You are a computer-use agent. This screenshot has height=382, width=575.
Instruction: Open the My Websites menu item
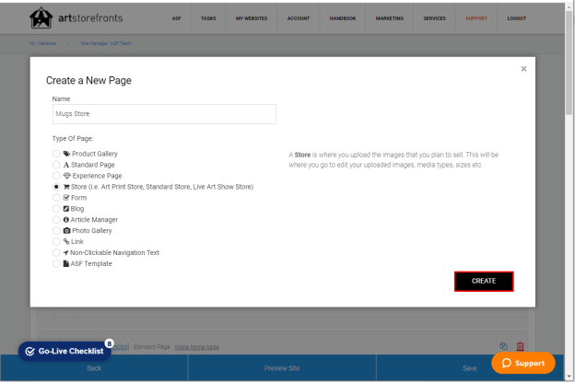252,18
